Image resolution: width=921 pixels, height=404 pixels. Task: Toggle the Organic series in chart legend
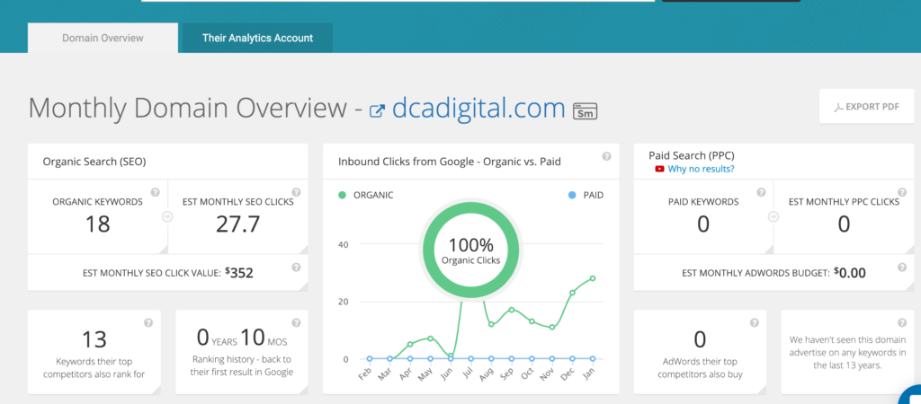[365, 195]
